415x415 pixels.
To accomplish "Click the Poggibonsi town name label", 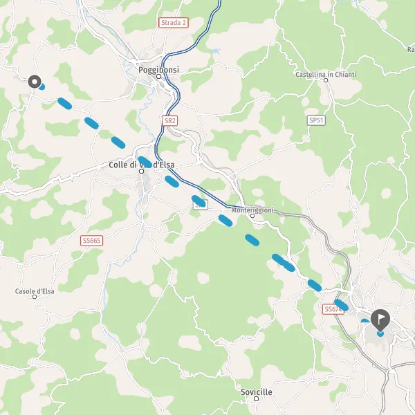I will click(159, 70).
